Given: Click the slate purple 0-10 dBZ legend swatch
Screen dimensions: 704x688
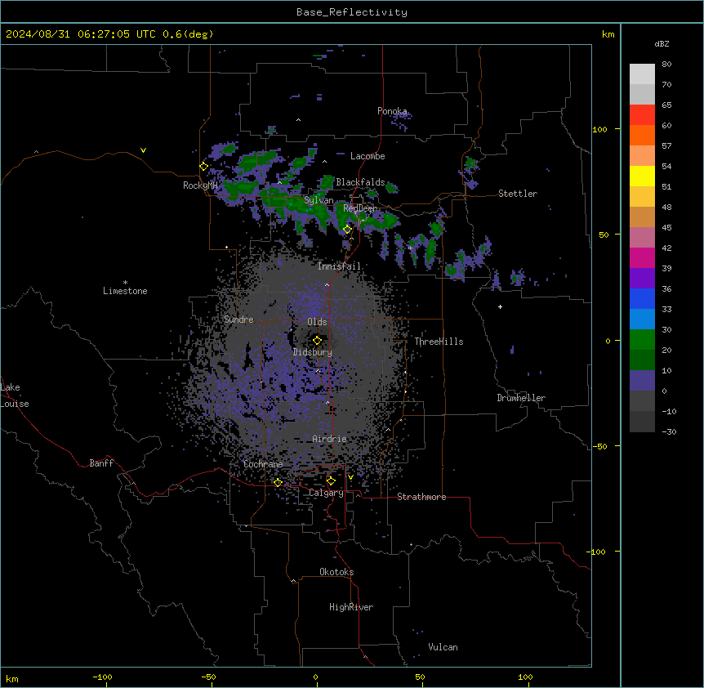Looking at the screenshot, I should (642, 381).
